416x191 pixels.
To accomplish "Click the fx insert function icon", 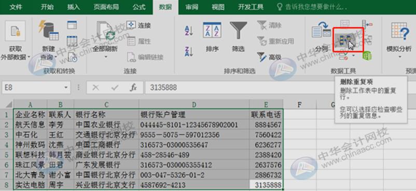I will pyautogui.click(x=133, y=87).
